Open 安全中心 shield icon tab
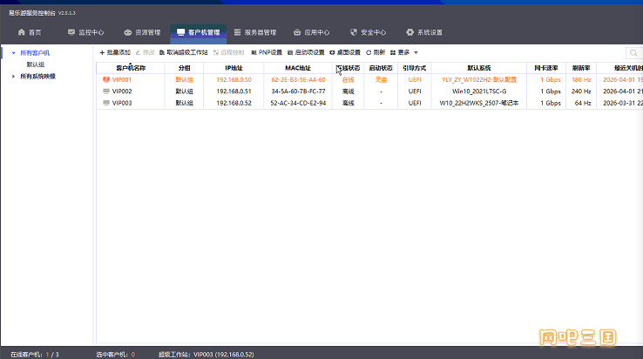Viewport: 643px width, 359px height. (368, 32)
